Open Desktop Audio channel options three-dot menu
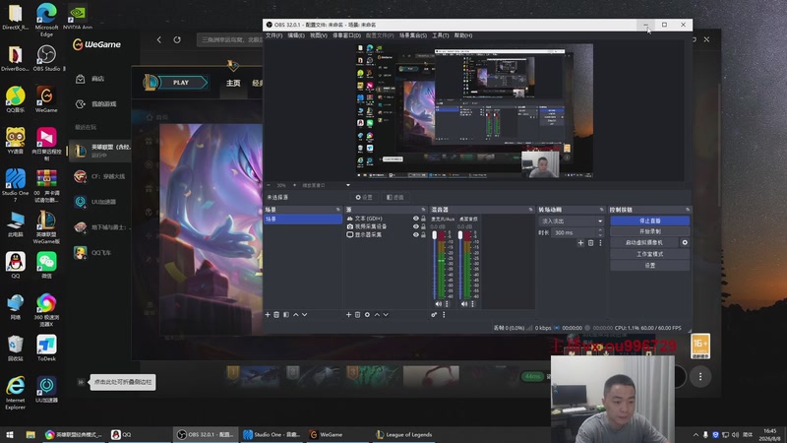 [473, 304]
